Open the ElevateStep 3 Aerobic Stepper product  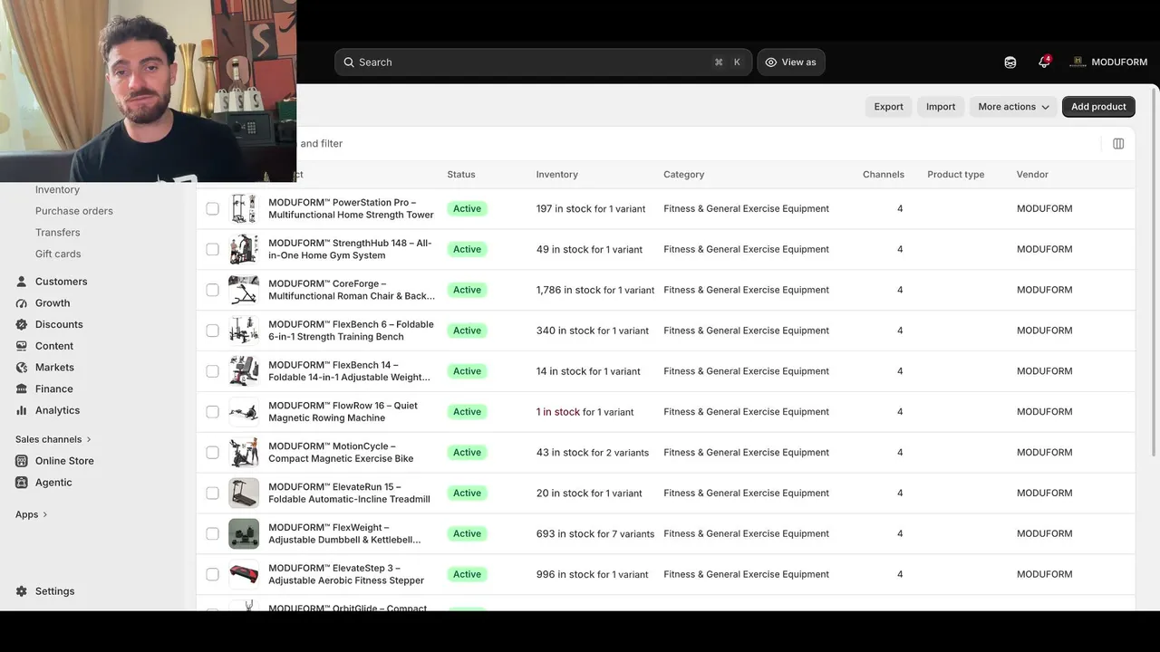click(346, 574)
